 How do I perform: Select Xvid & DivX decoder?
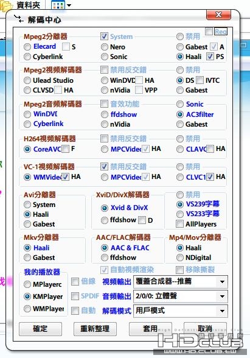pos(105,208)
